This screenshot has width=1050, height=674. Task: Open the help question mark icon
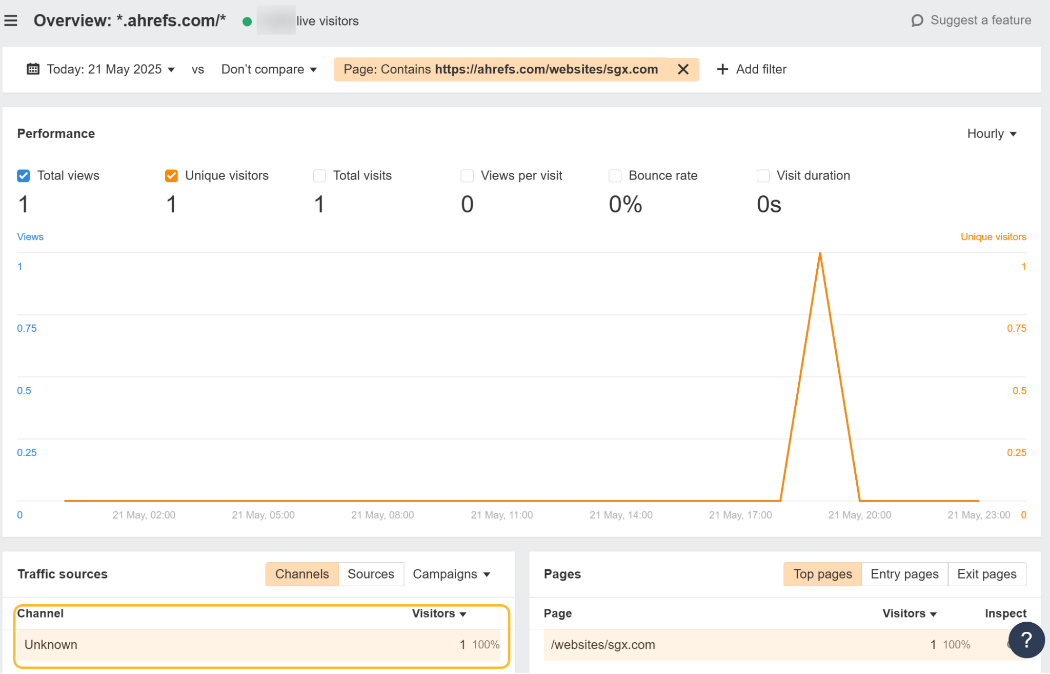[1026, 640]
